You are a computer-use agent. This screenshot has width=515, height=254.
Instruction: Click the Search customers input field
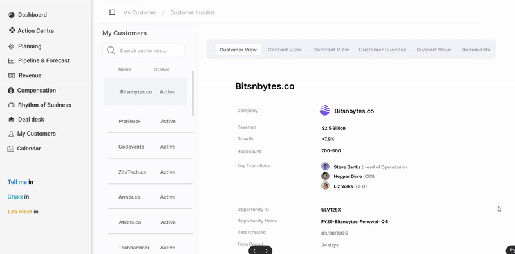click(144, 51)
